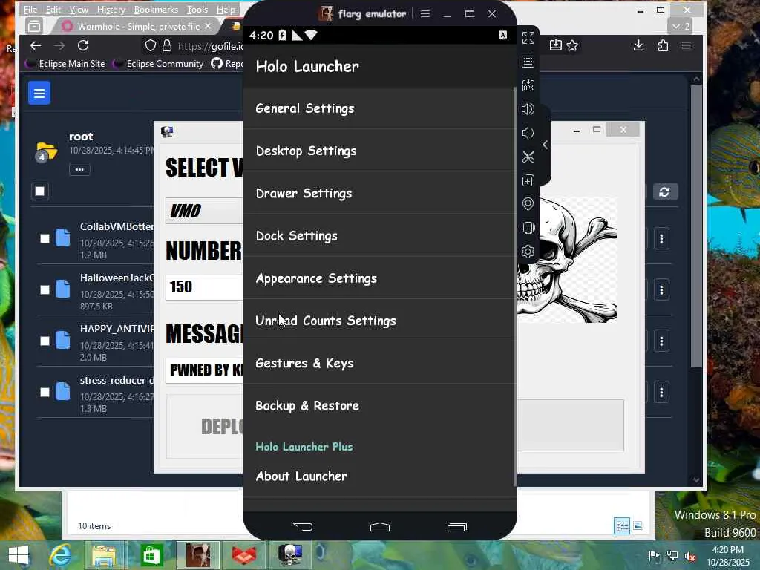The image size is (760, 570).
Task: Open Drawer Settings entry
Action: coord(379,193)
